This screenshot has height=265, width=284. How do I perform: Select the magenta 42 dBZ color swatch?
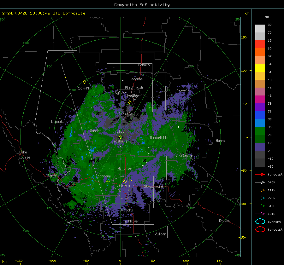point(260,99)
